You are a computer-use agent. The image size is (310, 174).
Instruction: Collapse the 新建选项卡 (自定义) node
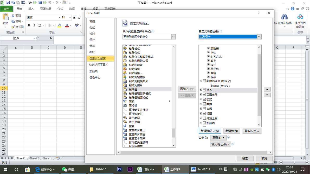pos(201,81)
